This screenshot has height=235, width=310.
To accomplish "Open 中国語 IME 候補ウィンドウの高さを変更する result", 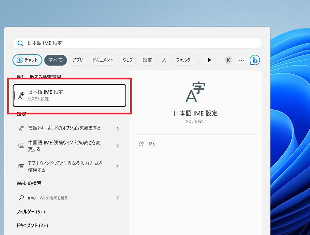I will point(69,146).
